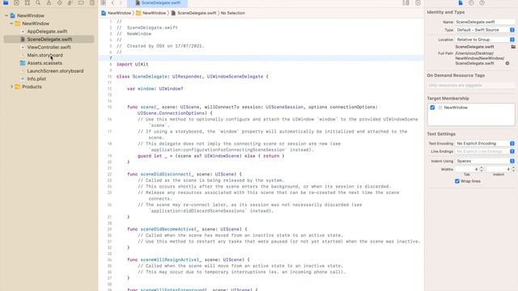Open Indent Using Spaces dropdown
518x291 pixels.
click(x=485, y=161)
